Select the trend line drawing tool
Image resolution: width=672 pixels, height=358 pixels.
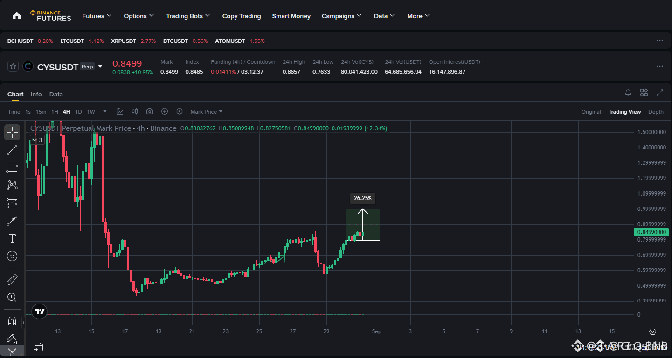coord(12,150)
